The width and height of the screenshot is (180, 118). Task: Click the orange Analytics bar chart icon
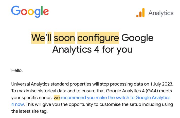coord(140,13)
